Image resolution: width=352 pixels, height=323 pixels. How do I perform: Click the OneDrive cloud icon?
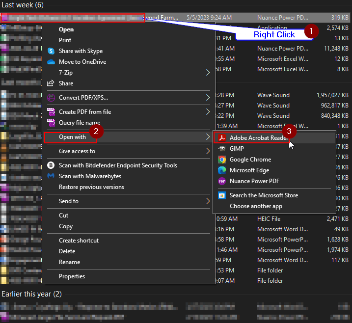pyautogui.click(x=51, y=62)
